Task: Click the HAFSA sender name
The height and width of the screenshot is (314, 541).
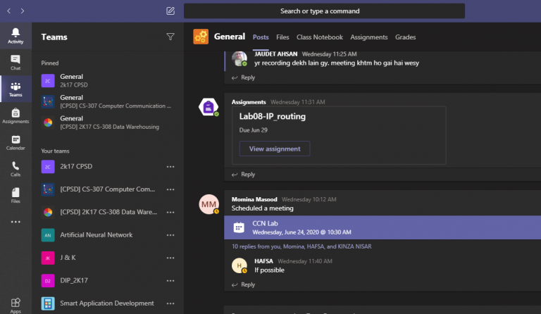Action: pyautogui.click(x=263, y=261)
